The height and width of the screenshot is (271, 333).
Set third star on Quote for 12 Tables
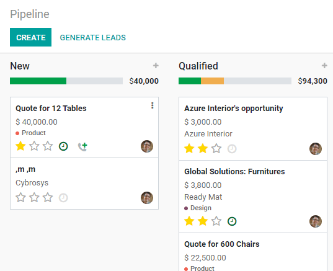tap(48, 146)
